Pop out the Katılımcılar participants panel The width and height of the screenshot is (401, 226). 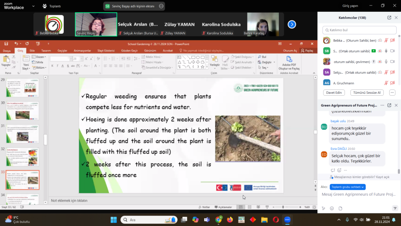click(389, 18)
